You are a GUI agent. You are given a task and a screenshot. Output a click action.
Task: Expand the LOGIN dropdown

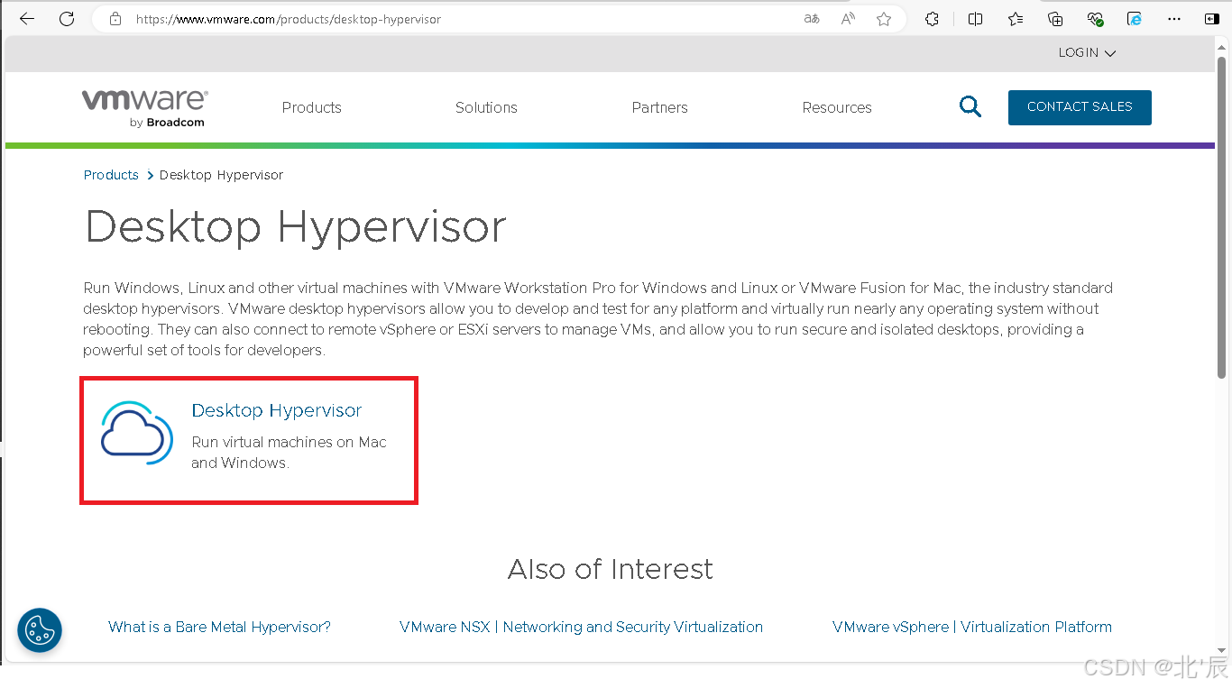(1087, 53)
